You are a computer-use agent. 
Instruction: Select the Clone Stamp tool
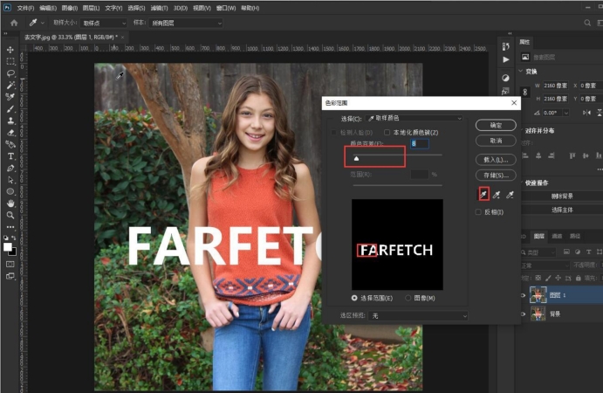point(10,121)
